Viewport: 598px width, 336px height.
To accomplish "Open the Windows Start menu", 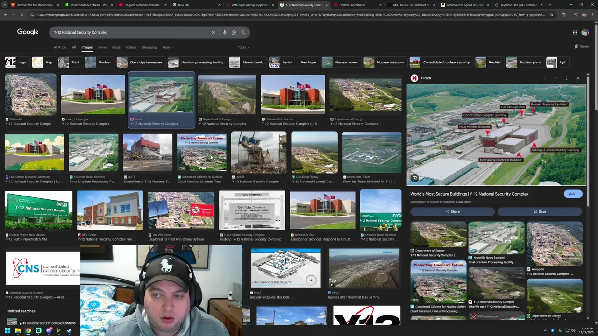I will coord(7,330).
